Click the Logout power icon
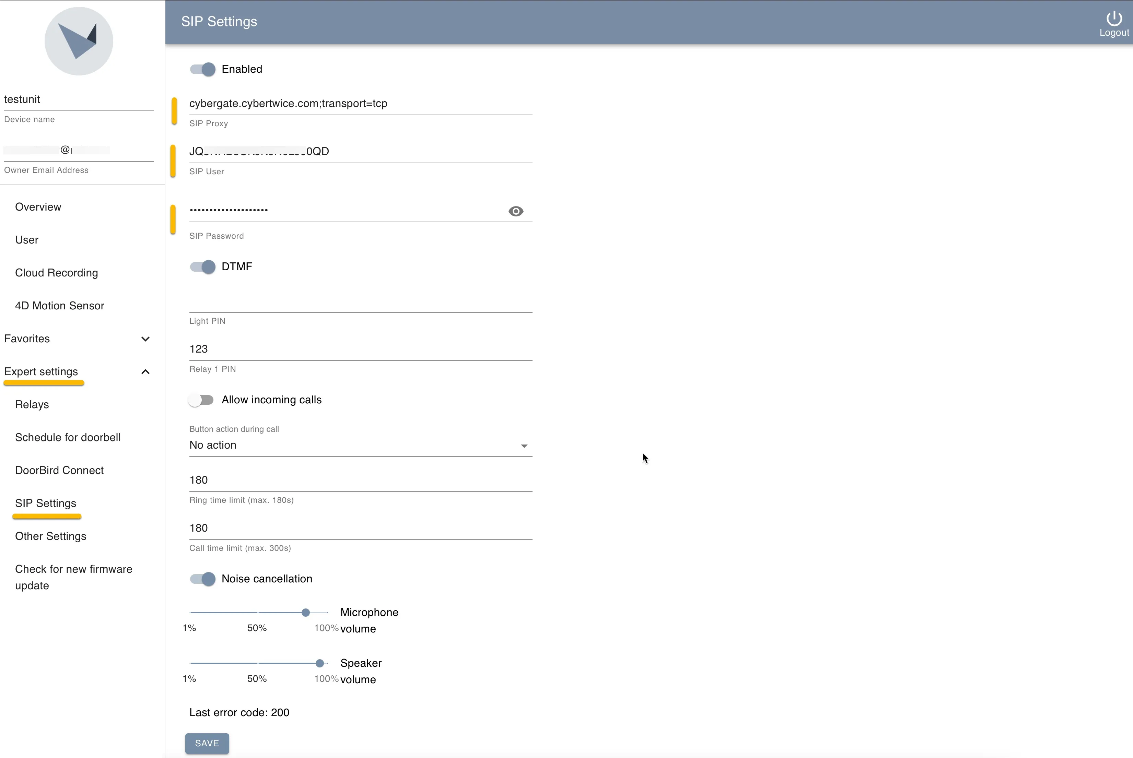1133x758 pixels. [1114, 19]
